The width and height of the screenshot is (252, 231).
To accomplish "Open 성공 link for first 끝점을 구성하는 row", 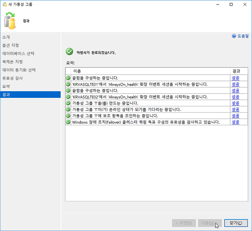I will tap(236, 78).
